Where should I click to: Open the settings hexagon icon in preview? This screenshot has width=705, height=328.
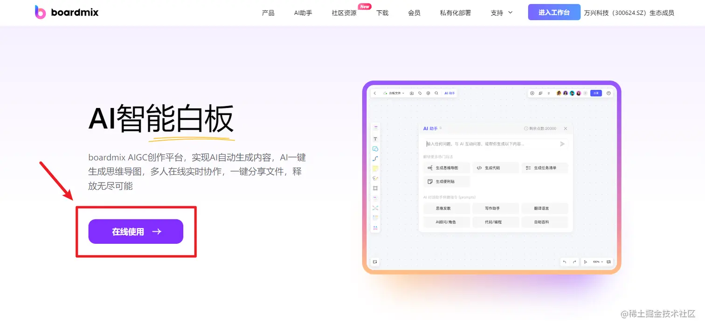428,93
